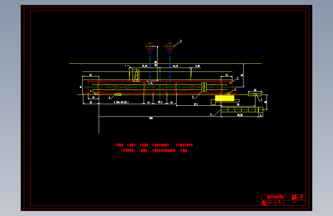Select the dimension text ending "47=47.1"
The image size is (333, 216).
[121, 102]
